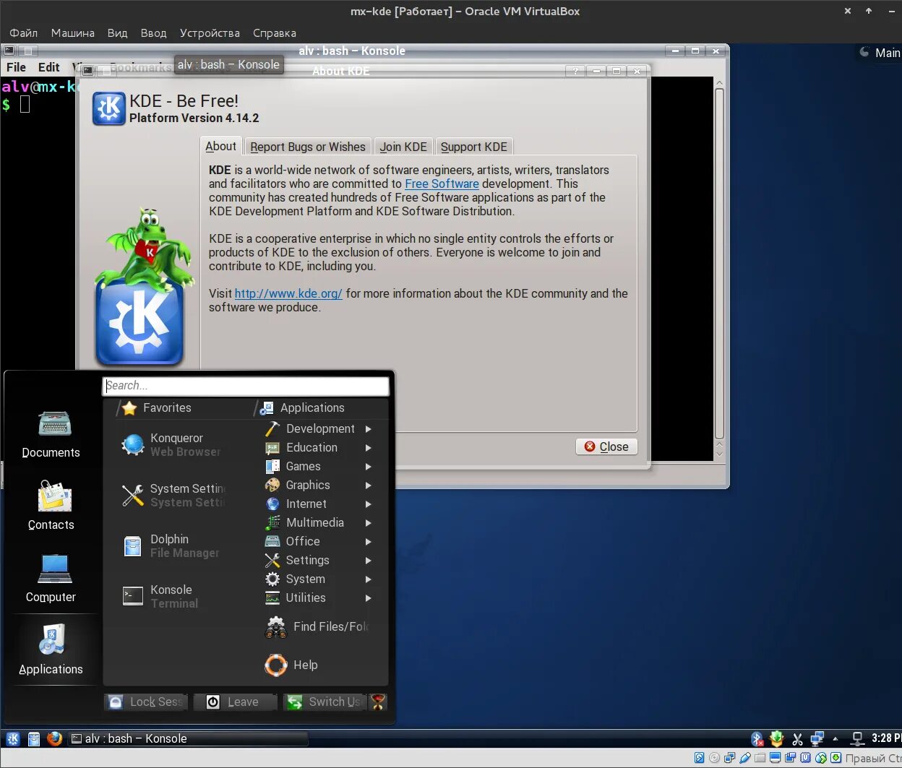The image size is (902, 768).
Task: Open the Support KDE tab
Action: (474, 147)
